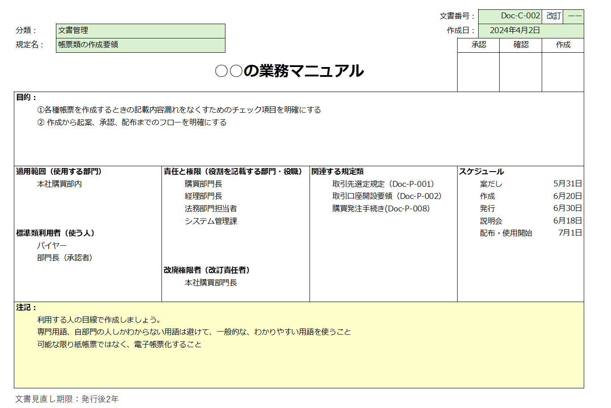Click the 配布・使用開始 schedule item
The width and height of the screenshot is (611, 408).
coord(506,233)
